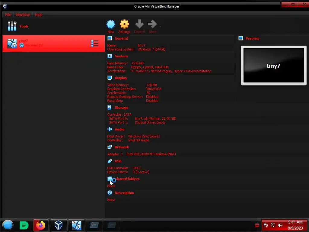Click the tiny7 Windows 7 OS icon
This screenshot has width=309, height=232.
12,43
